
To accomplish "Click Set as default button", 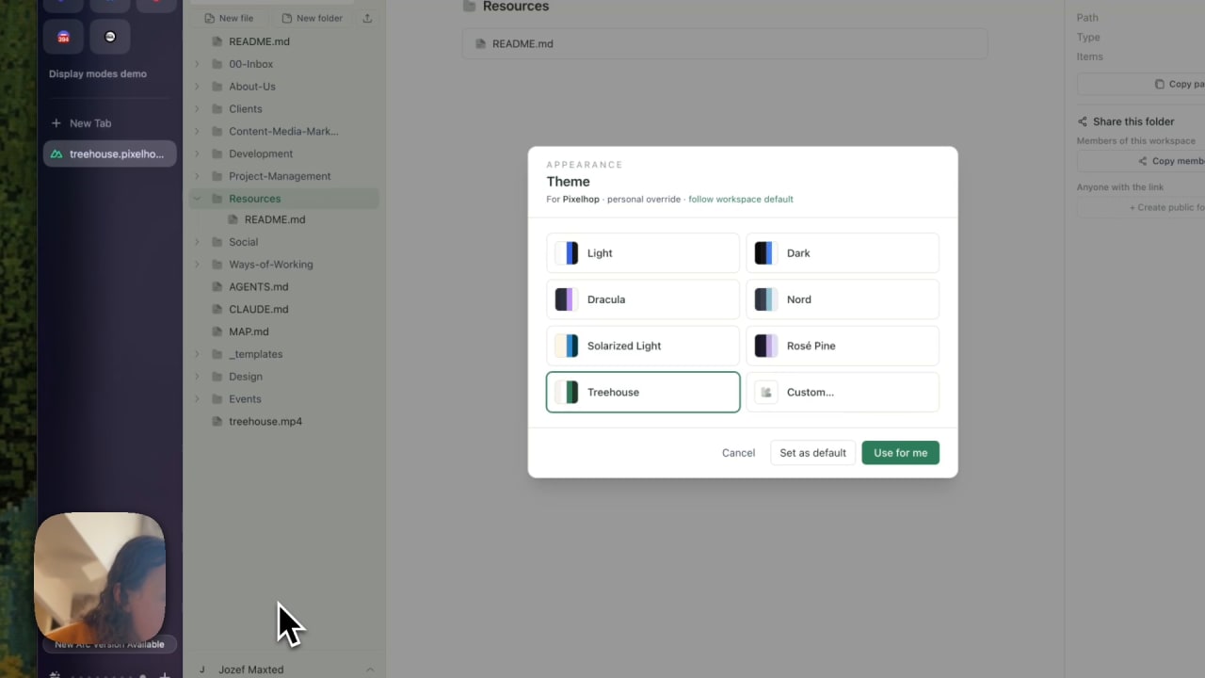I will tap(812, 453).
